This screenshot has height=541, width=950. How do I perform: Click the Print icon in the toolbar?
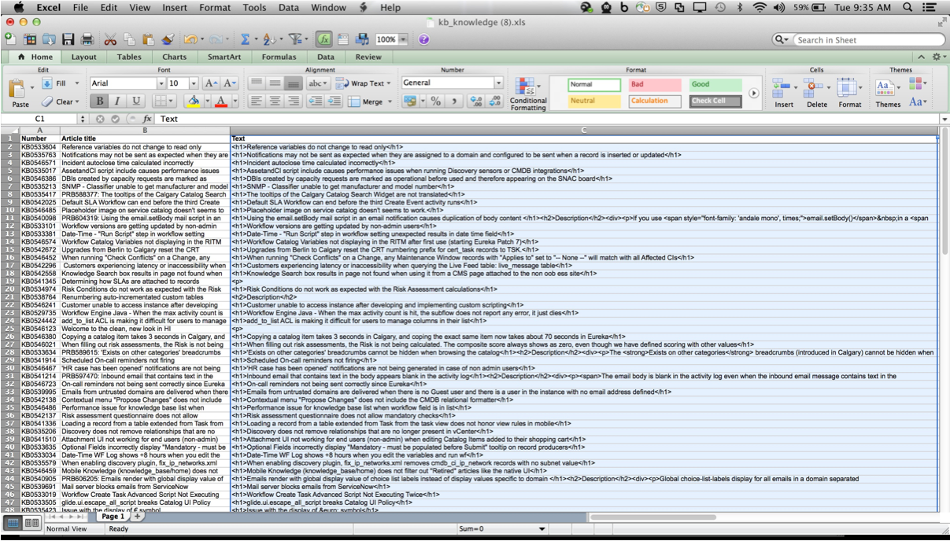[x=87, y=39]
